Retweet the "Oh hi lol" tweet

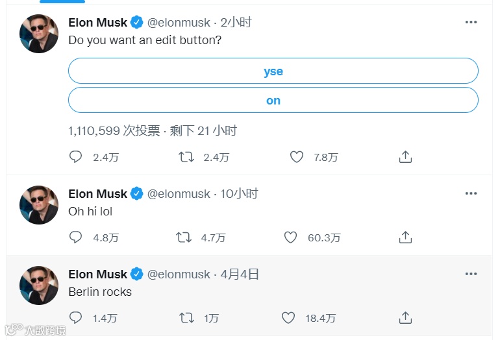[184, 237]
